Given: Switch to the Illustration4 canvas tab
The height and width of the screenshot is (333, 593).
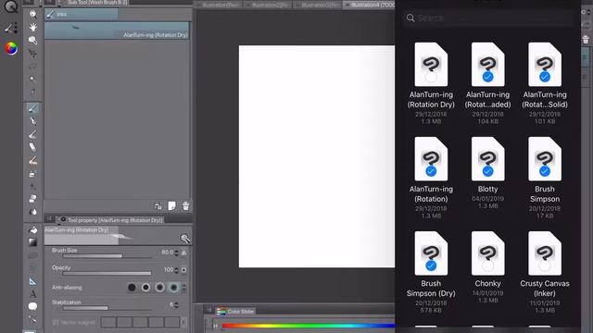Looking at the screenshot, I should pos(369,5).
